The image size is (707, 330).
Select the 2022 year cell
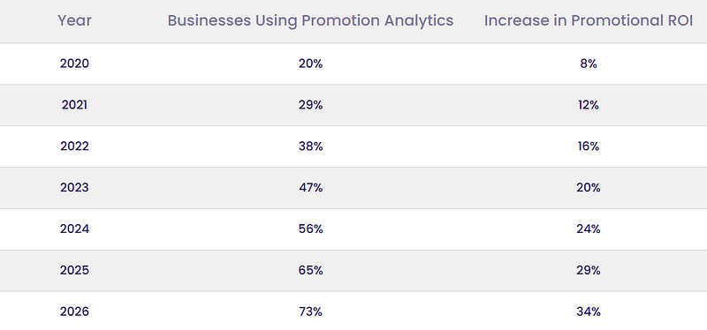[74, 146]
